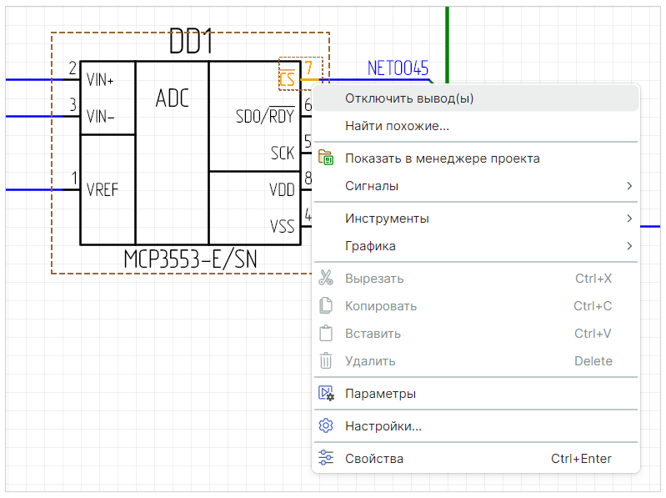The width and height of the screenshot is (666, 498).
Task: Click the 'Настройки...' gear icon
Action: pyautogui.click(x=326, y=425)
